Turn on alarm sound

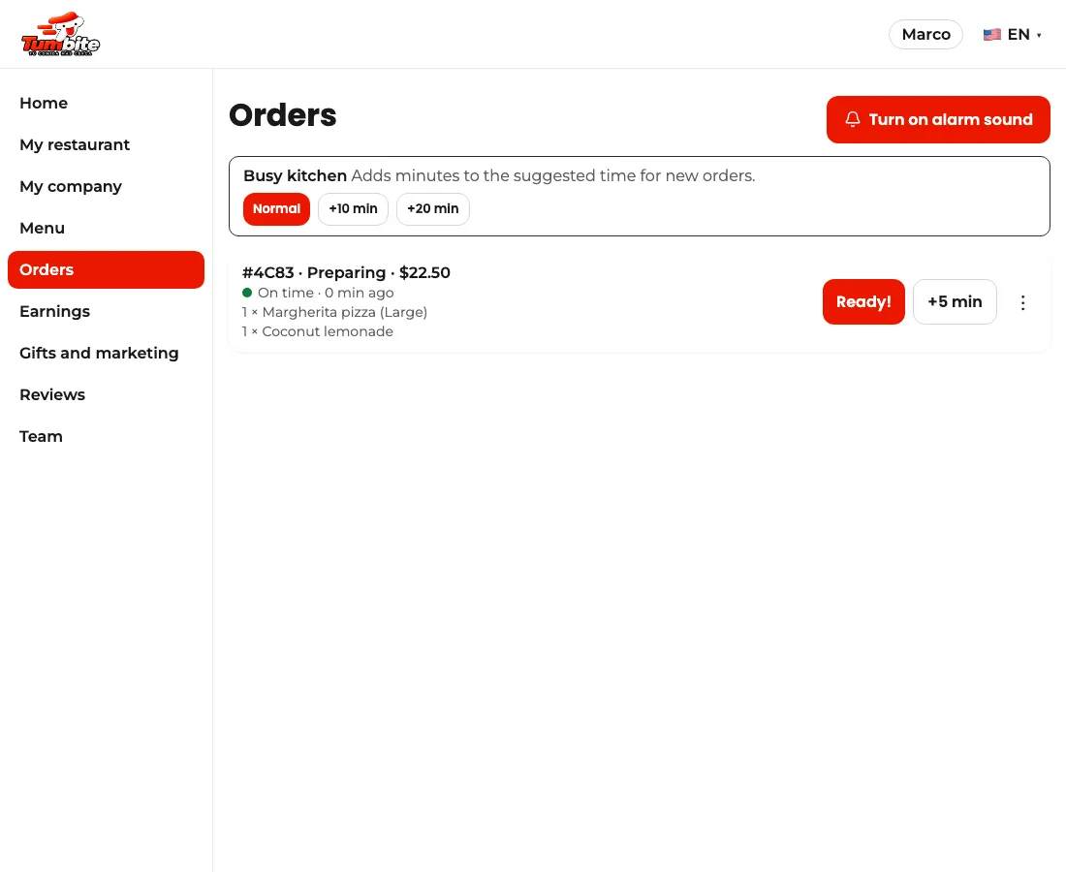point(938,119)
